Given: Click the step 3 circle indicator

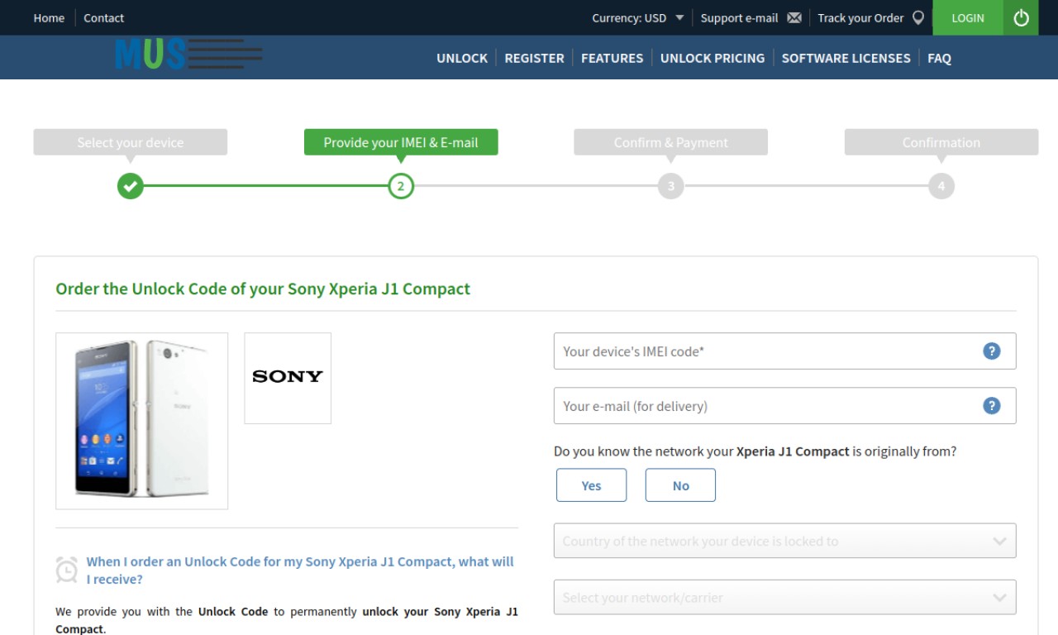Looking at the screenshot, I should tap(671, 186).
